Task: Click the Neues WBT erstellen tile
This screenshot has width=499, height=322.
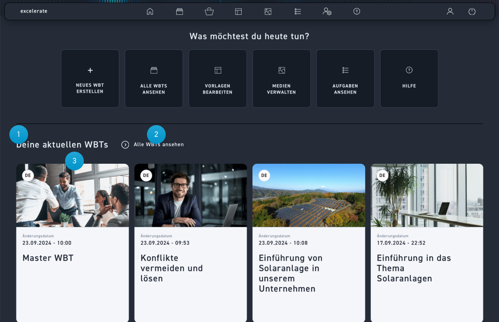Action: coord(90,78)
